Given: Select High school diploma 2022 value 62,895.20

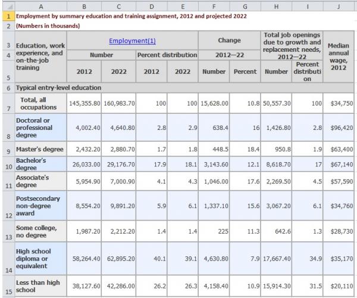Looking at the screenshot, I should pos(118,259).
